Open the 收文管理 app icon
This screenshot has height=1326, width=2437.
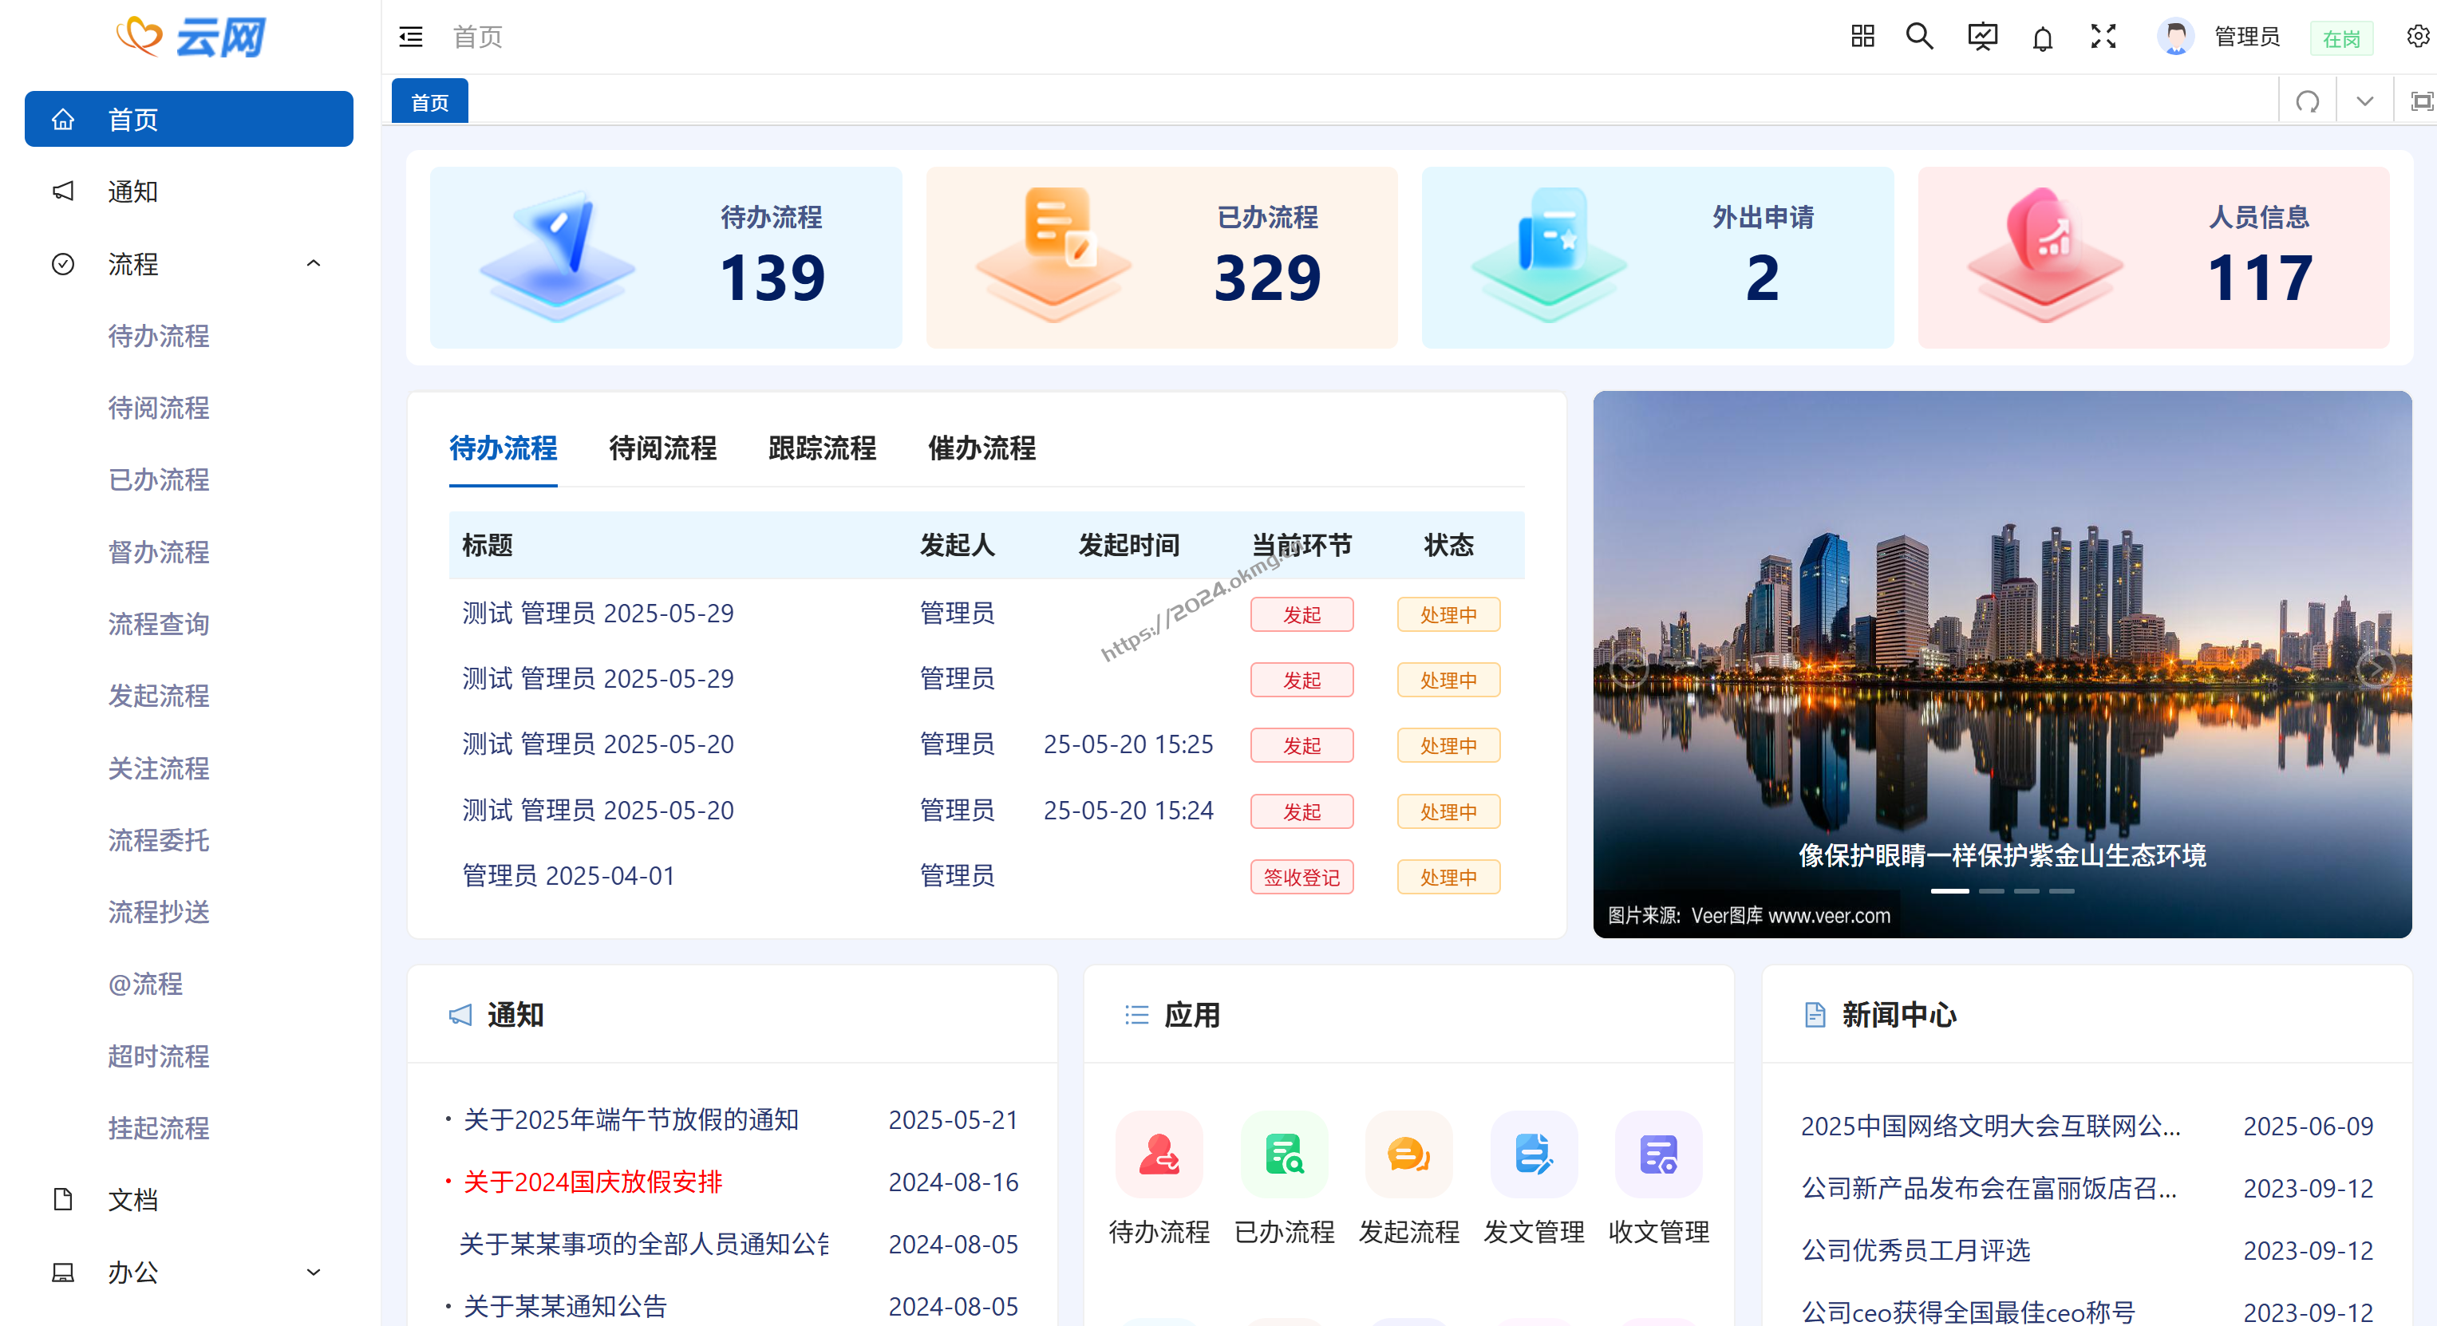[1657, 1154]
